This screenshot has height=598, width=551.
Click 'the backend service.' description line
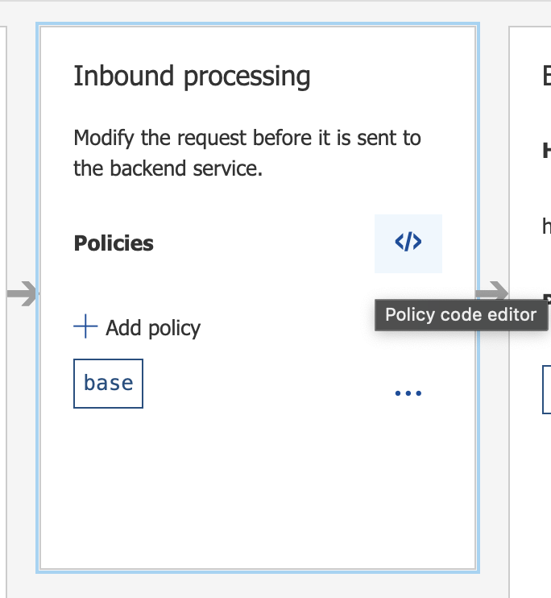pos(168,170)
